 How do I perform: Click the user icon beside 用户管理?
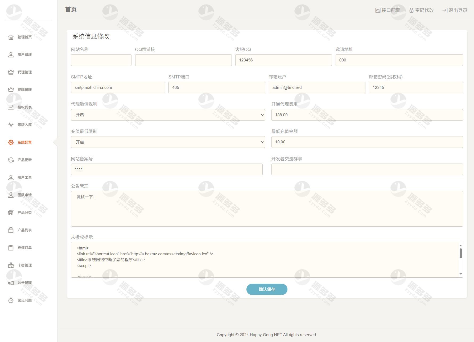tap(11, 55)
